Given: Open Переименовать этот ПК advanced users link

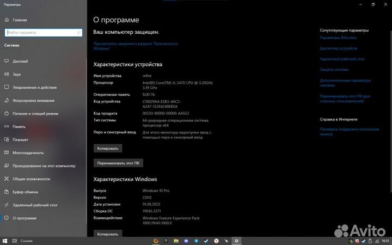Looking at the screenshot, I should [345, 99].
